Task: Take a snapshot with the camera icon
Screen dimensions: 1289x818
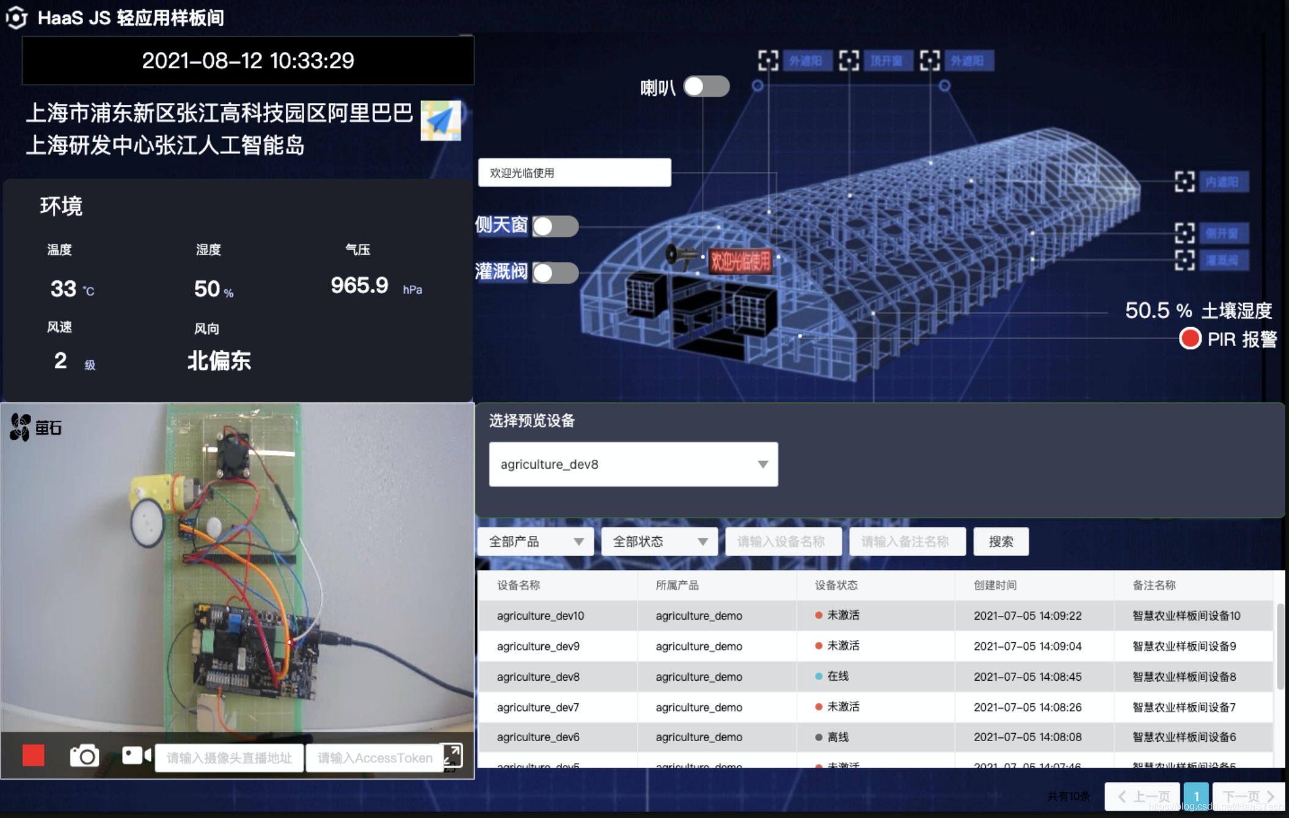Action: click(x=84, y=756)
